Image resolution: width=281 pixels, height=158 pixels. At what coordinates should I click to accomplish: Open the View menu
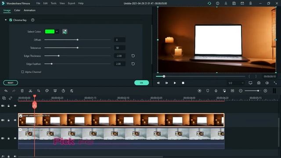point(62,3)
